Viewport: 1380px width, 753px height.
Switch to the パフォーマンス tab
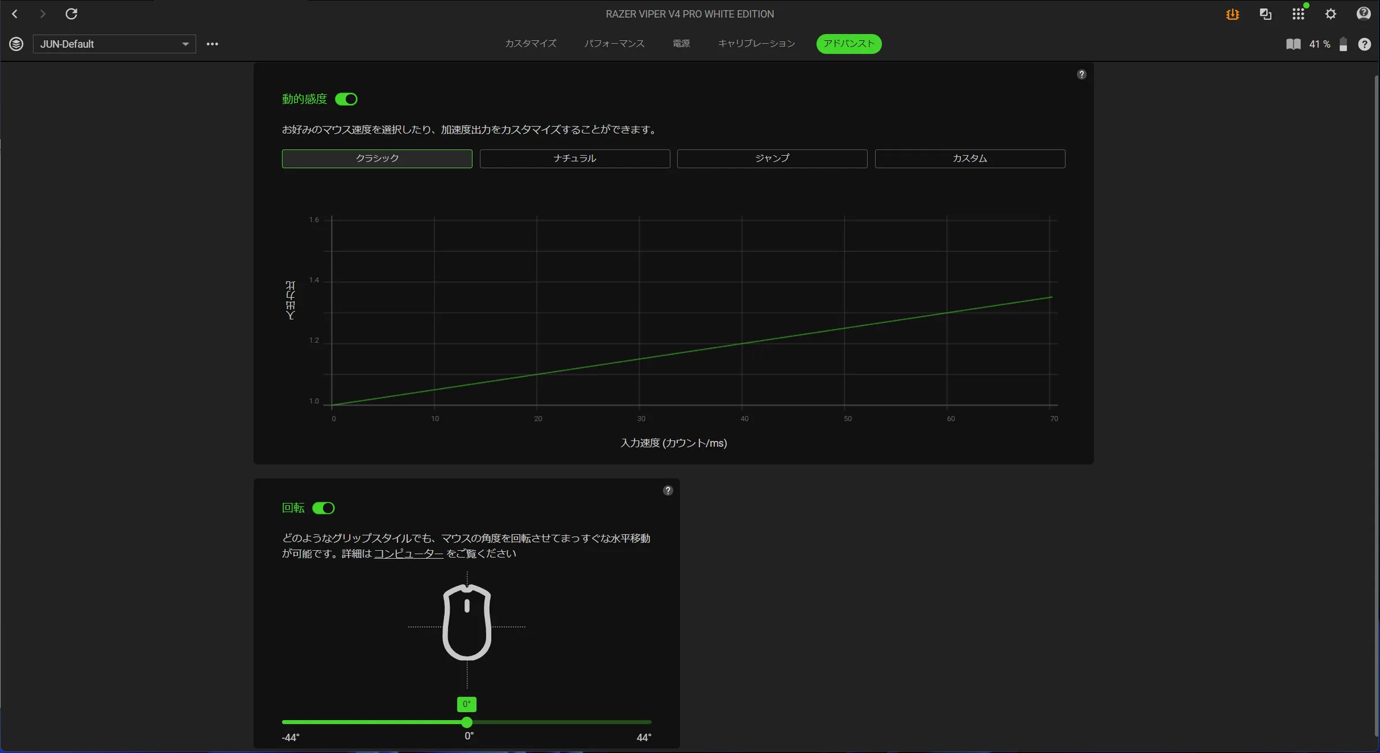pos(615,44)
